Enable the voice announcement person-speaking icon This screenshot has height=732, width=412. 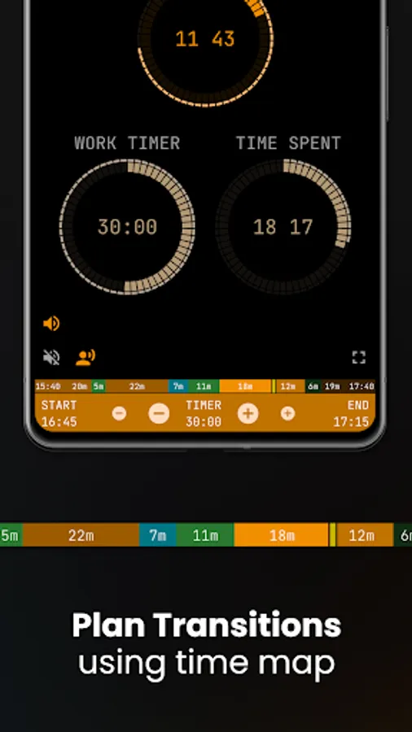(85, 358)
